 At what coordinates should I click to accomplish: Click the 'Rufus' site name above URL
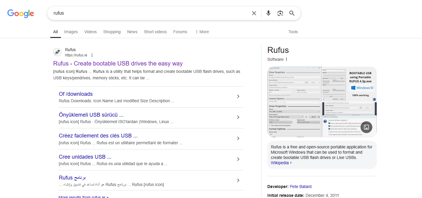point(70,50)
